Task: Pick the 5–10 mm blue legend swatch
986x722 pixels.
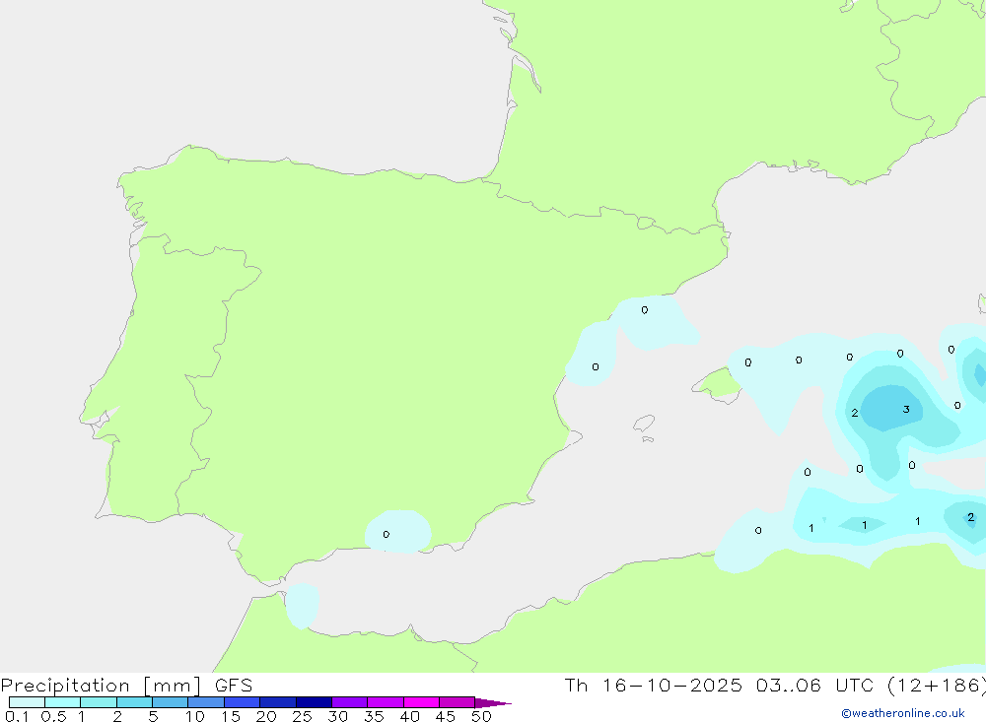Action: [x=170, y=702]
